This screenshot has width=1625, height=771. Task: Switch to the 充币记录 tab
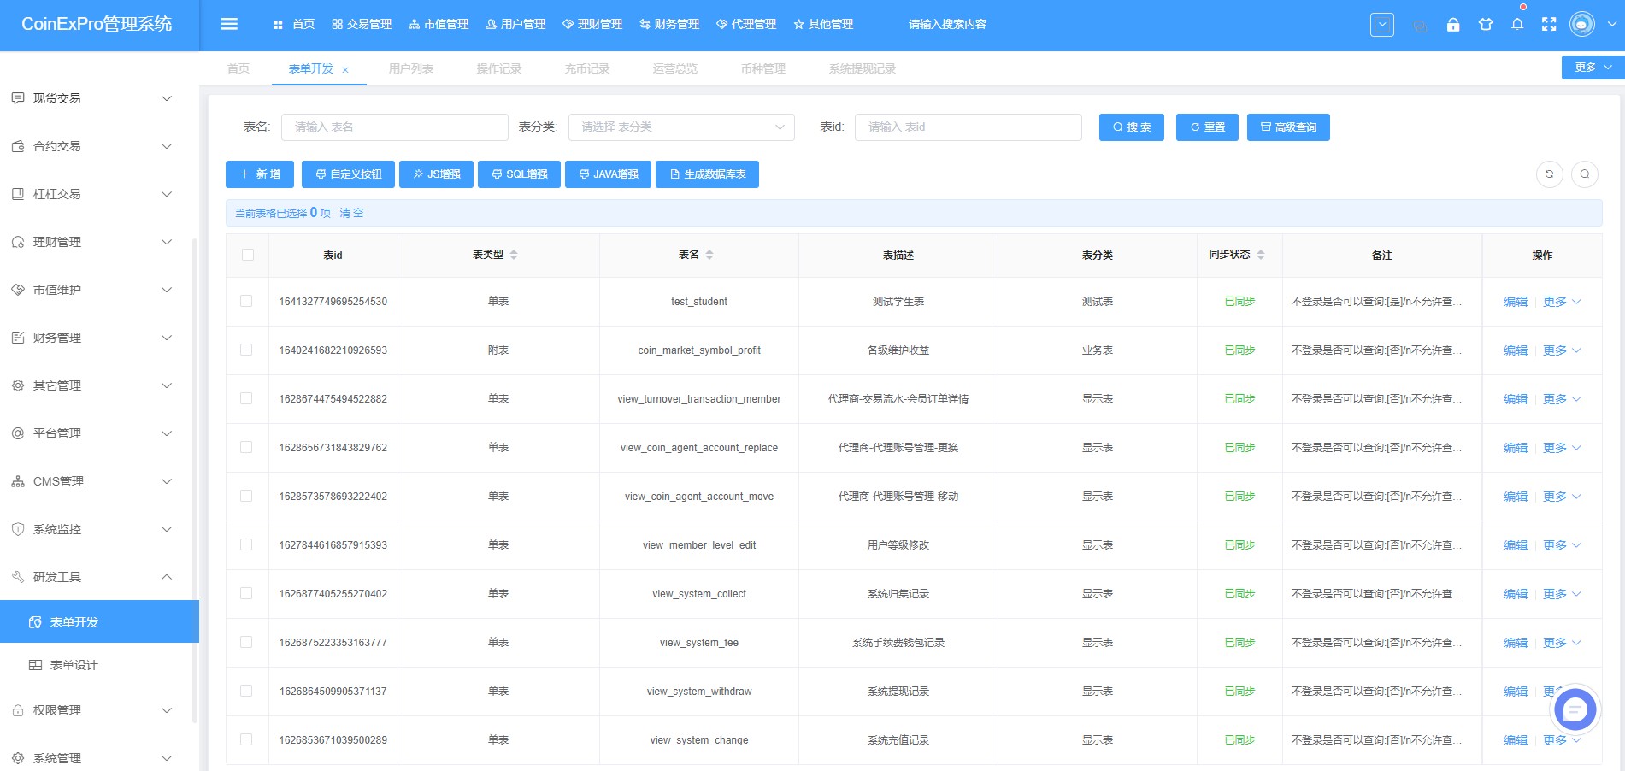pyautogui.click(x=587, y=68)
